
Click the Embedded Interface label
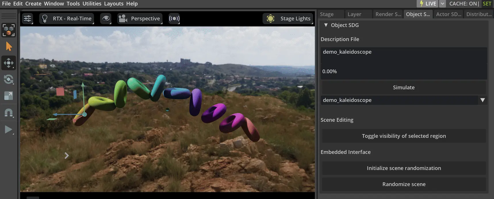(346, 152)
